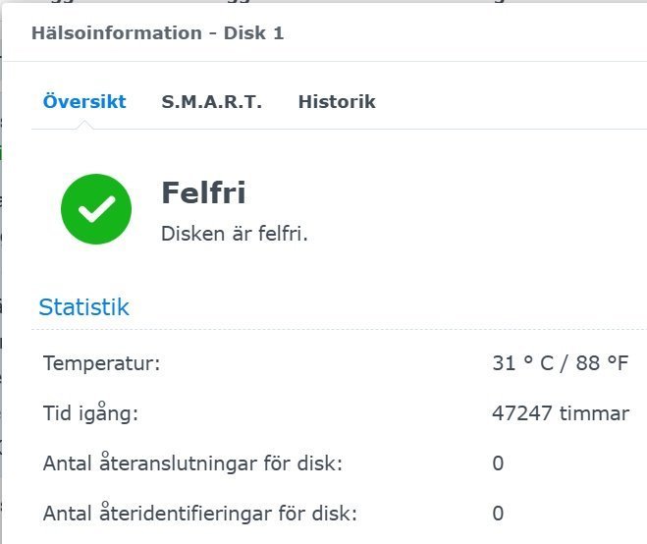Click the empty tab bar right of Historik
Screen dimensions: 647x544
[x=511, y=102]
